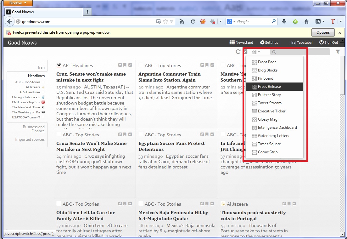The width and height of the screenshot is (347, 239).
Task: Bookmark the Ohio Teen story
Action: [125, 203]
